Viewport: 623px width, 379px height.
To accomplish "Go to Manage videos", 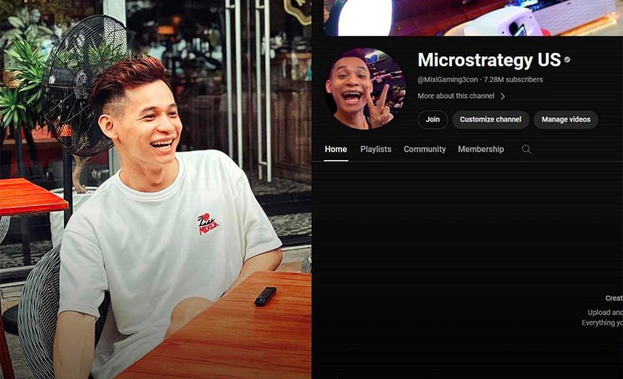I will pos(566,119).
